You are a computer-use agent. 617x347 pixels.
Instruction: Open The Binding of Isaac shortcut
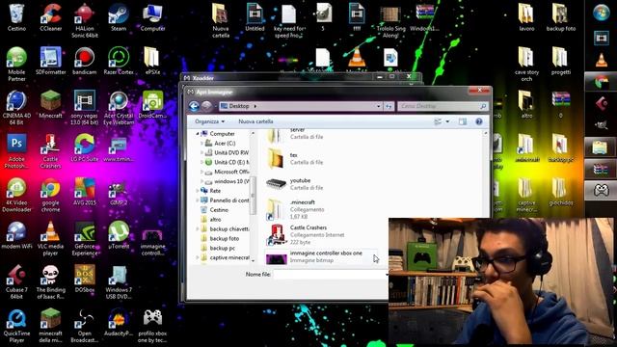[x=51, y=282]
